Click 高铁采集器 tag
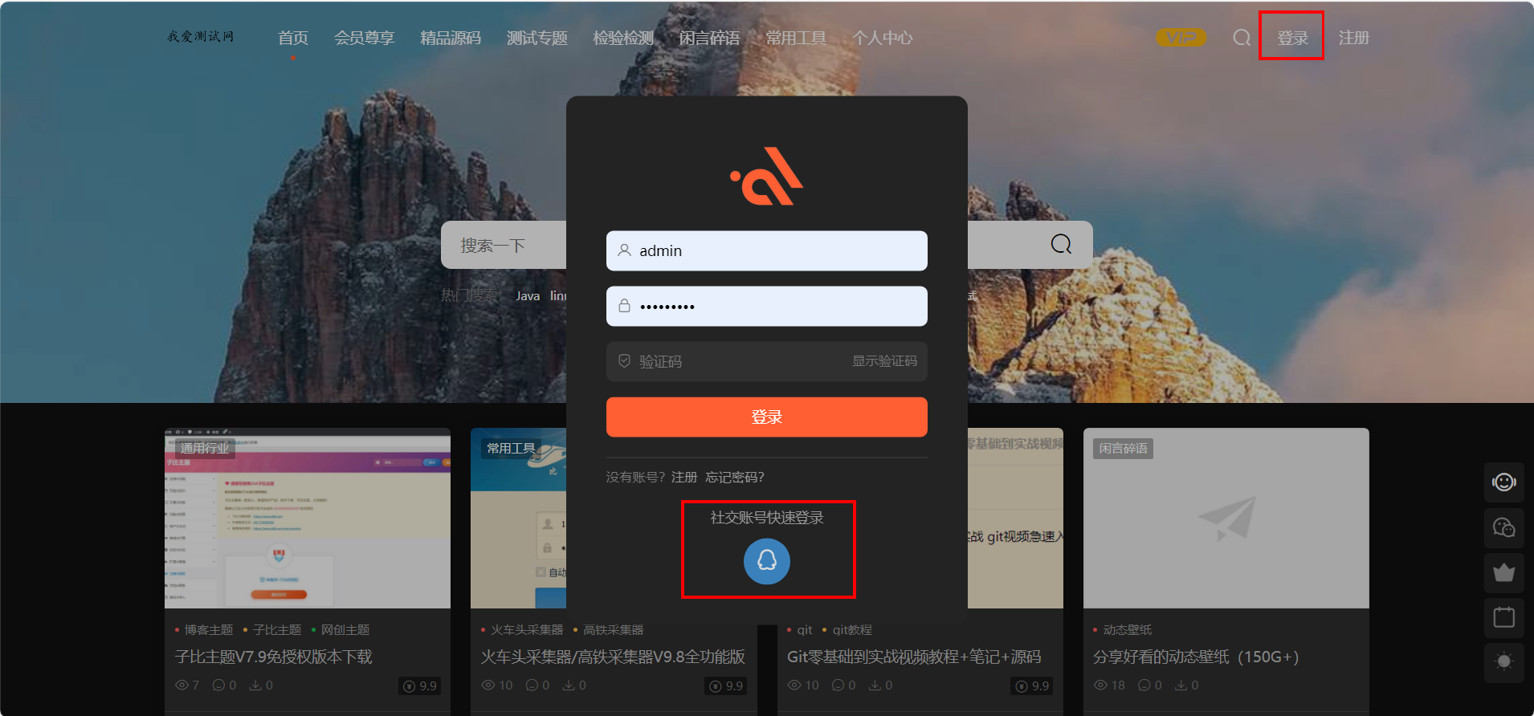 [614, 630]
